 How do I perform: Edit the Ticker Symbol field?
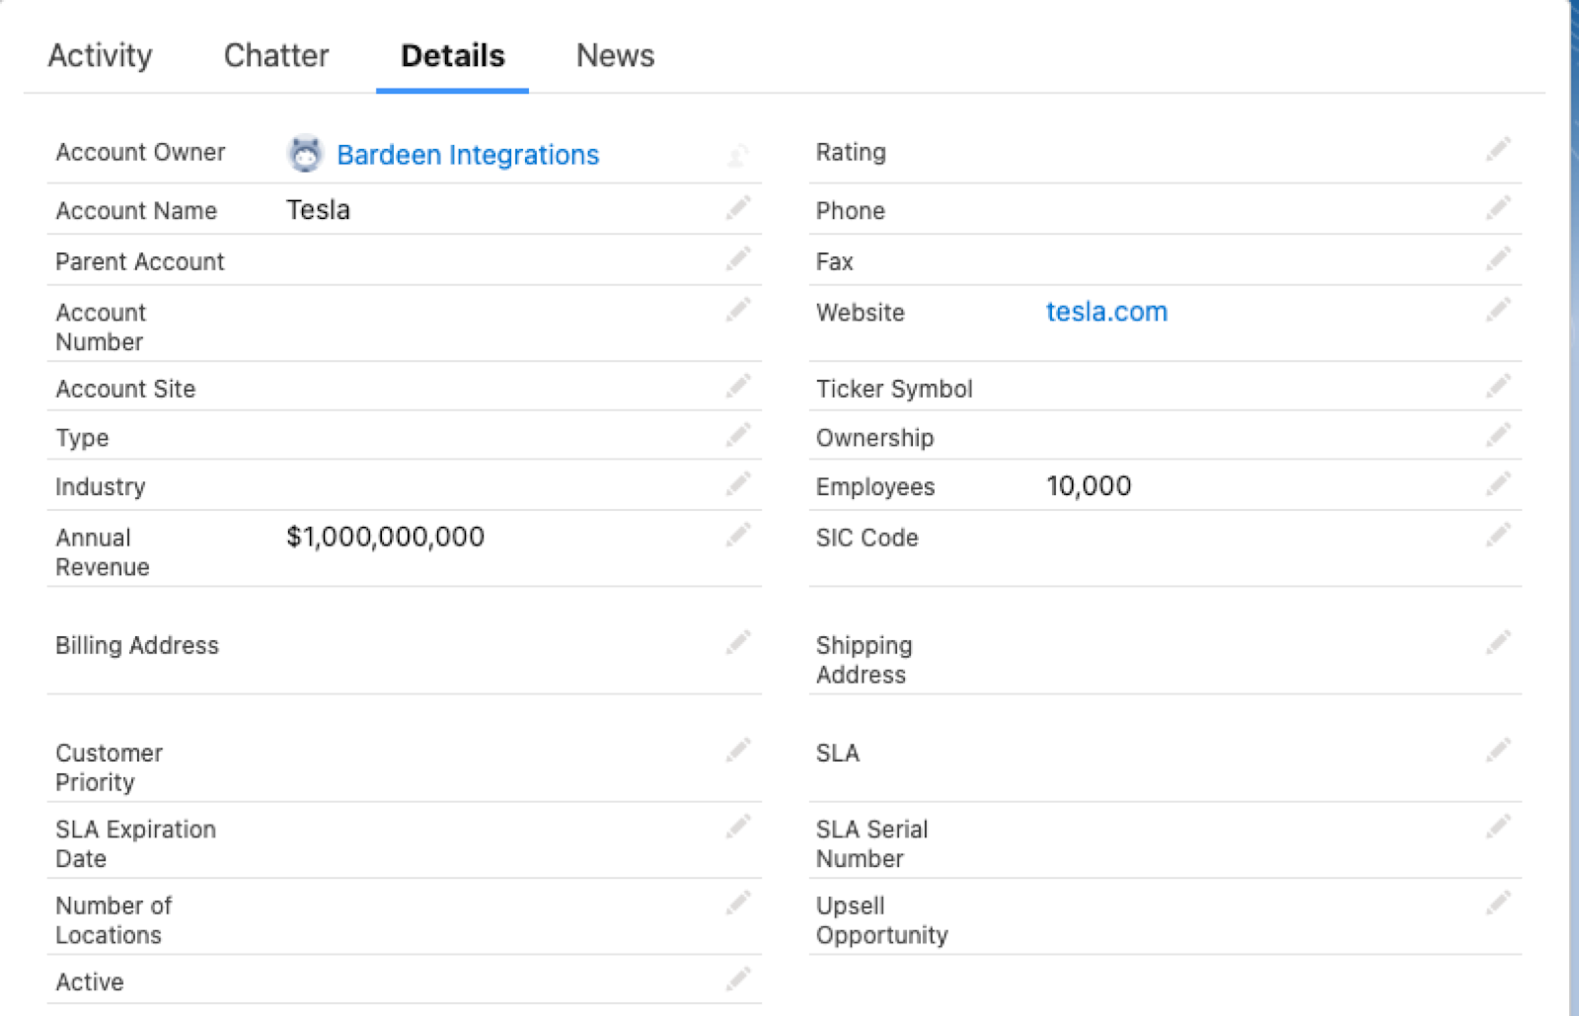pyautogui.click(x=1498, y=386)
